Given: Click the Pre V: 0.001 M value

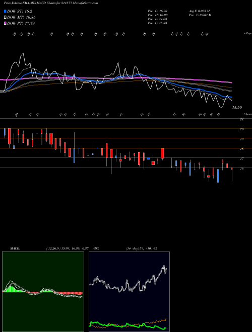Looking at the screenshot, I should click(x=200, y=15).
